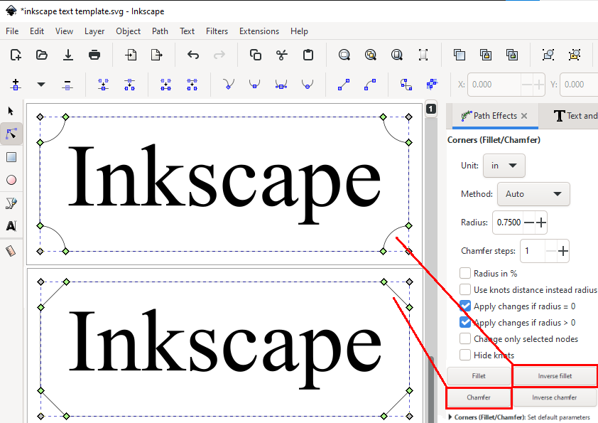
Task: Toggle the Radius in % checkbox
Action: [x=465, y=273]
